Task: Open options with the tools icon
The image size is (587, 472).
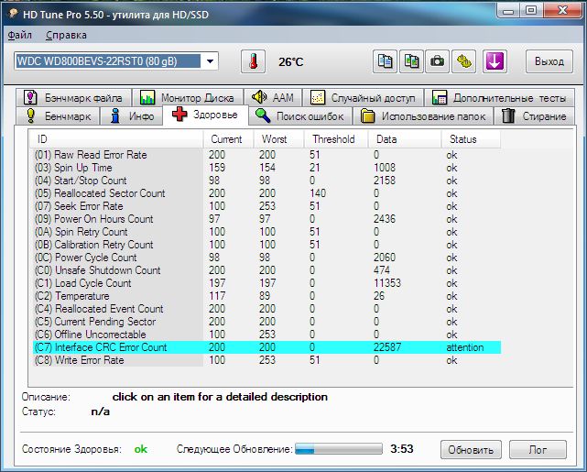Action: [x=464, y=61]
